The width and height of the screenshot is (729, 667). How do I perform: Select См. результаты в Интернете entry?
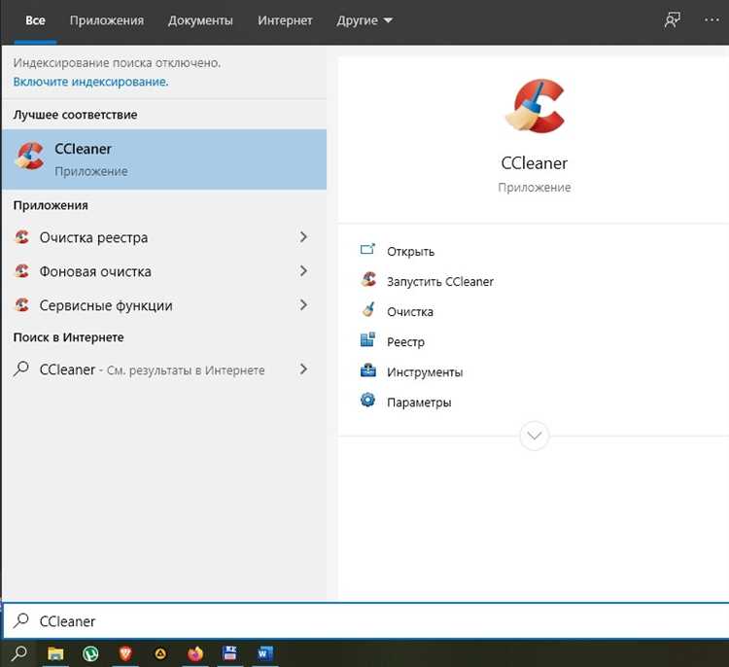(x=164, y=369)
